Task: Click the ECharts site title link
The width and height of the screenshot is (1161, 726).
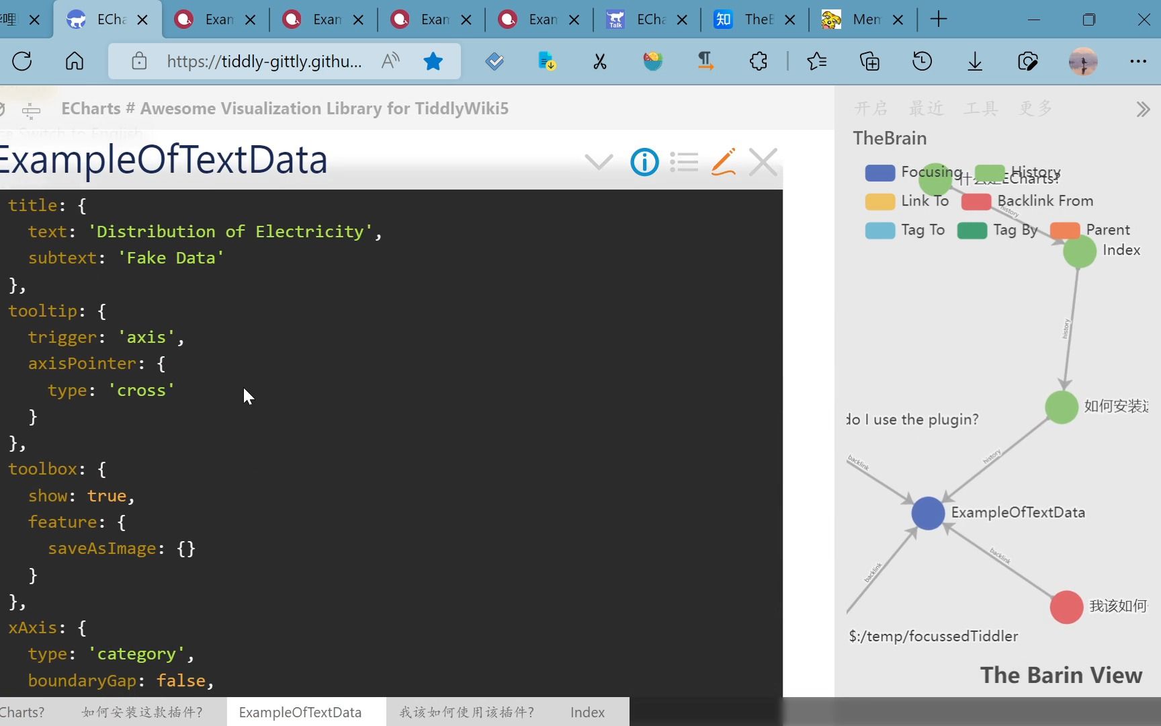Action: (285, 109)
